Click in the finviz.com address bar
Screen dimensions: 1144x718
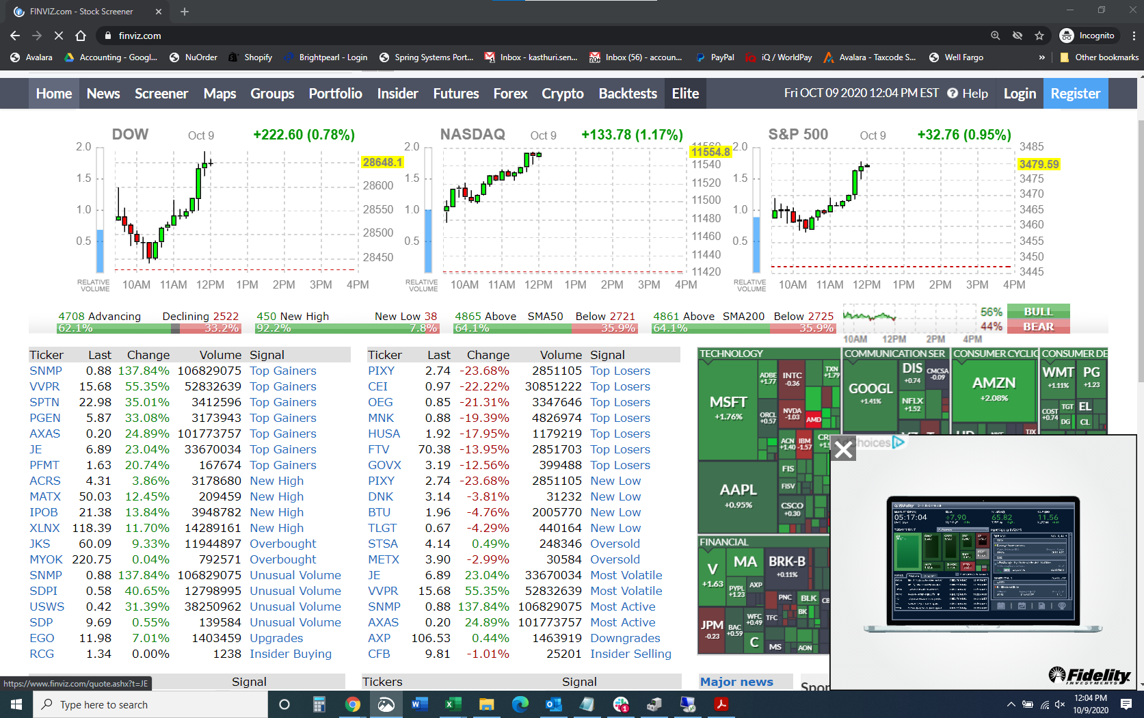click(x=540, y=36)
